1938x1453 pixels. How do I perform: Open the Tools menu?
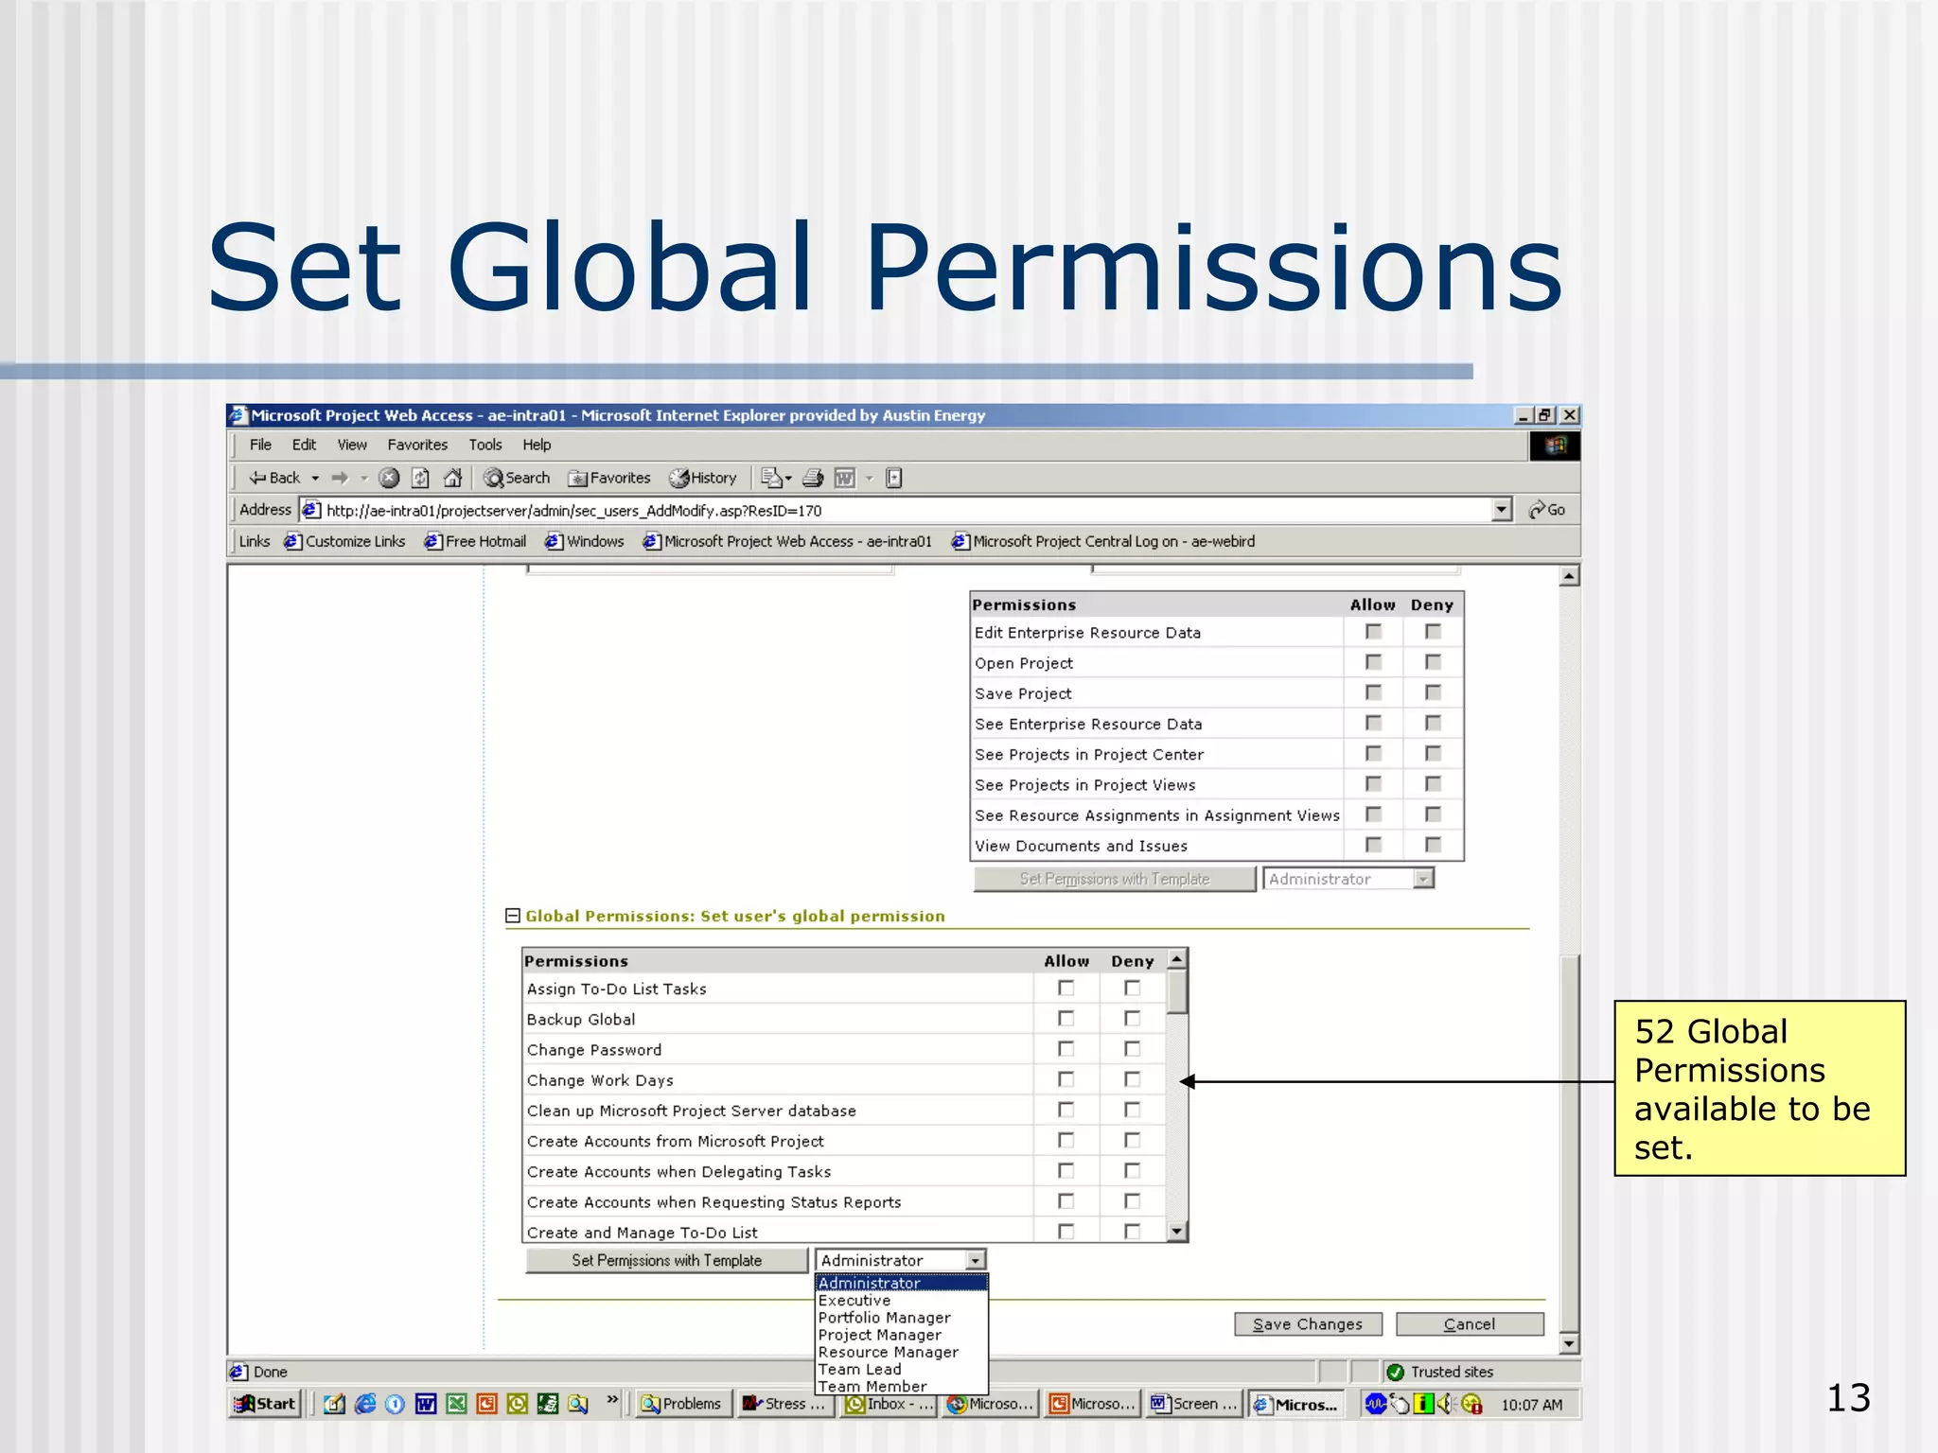tap(484, 445)
